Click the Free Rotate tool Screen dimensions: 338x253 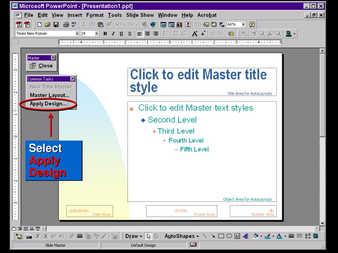coord(156,236)
